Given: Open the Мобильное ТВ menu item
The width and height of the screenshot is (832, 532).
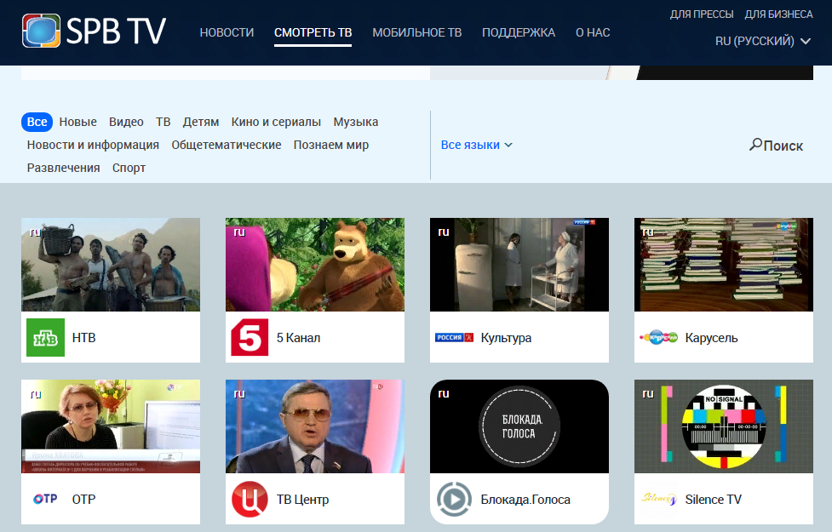Looking at the screenshot, I should click(x=416, y=32).
